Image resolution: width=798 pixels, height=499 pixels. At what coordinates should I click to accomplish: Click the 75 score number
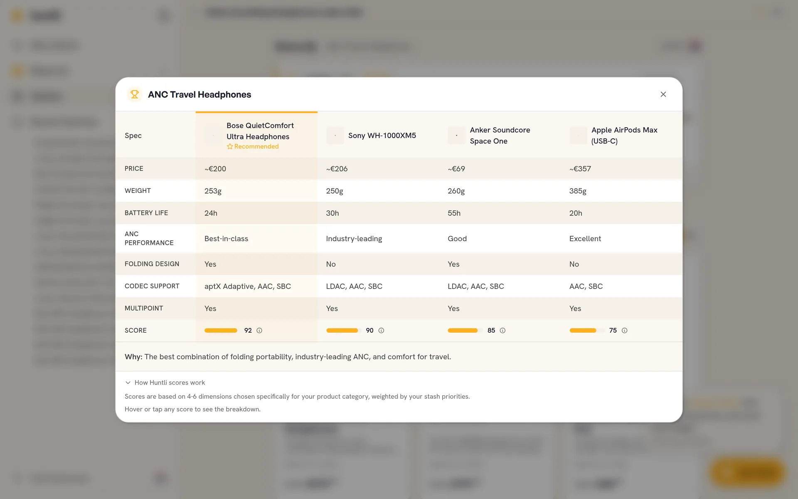pos(613,331)
